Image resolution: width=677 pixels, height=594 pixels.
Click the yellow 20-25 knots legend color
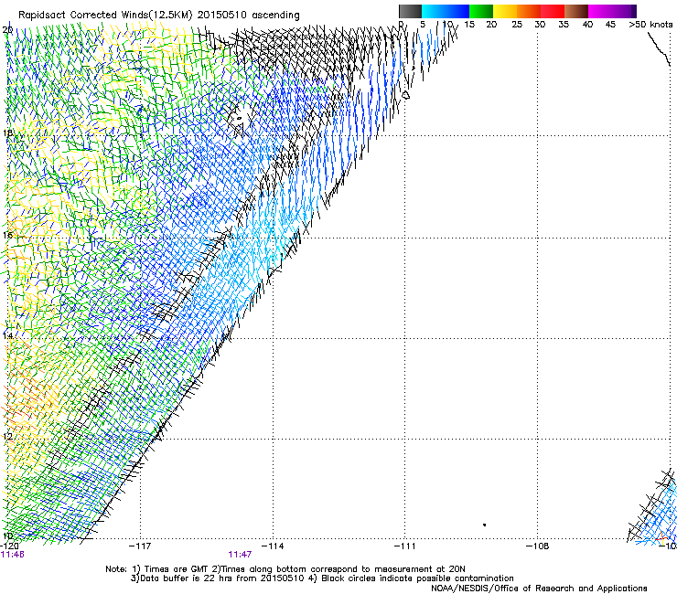[x=505, y=11]
